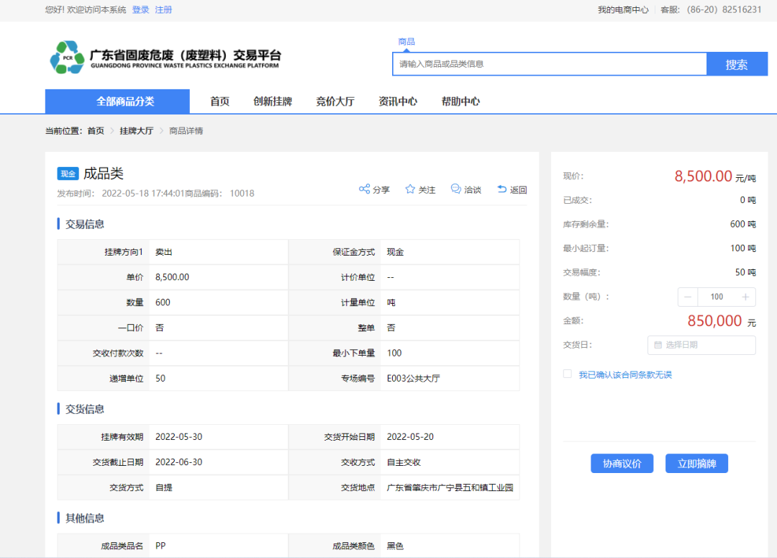The image size is (777, 558).
Task: Click the share icon next to 分享
Action: [x=364, y=189]
